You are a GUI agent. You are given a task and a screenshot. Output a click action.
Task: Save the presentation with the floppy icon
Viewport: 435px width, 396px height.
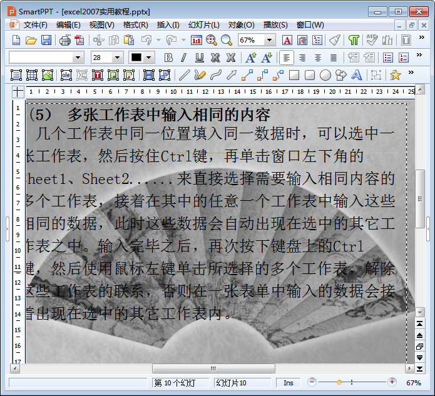tap(46, 40)
